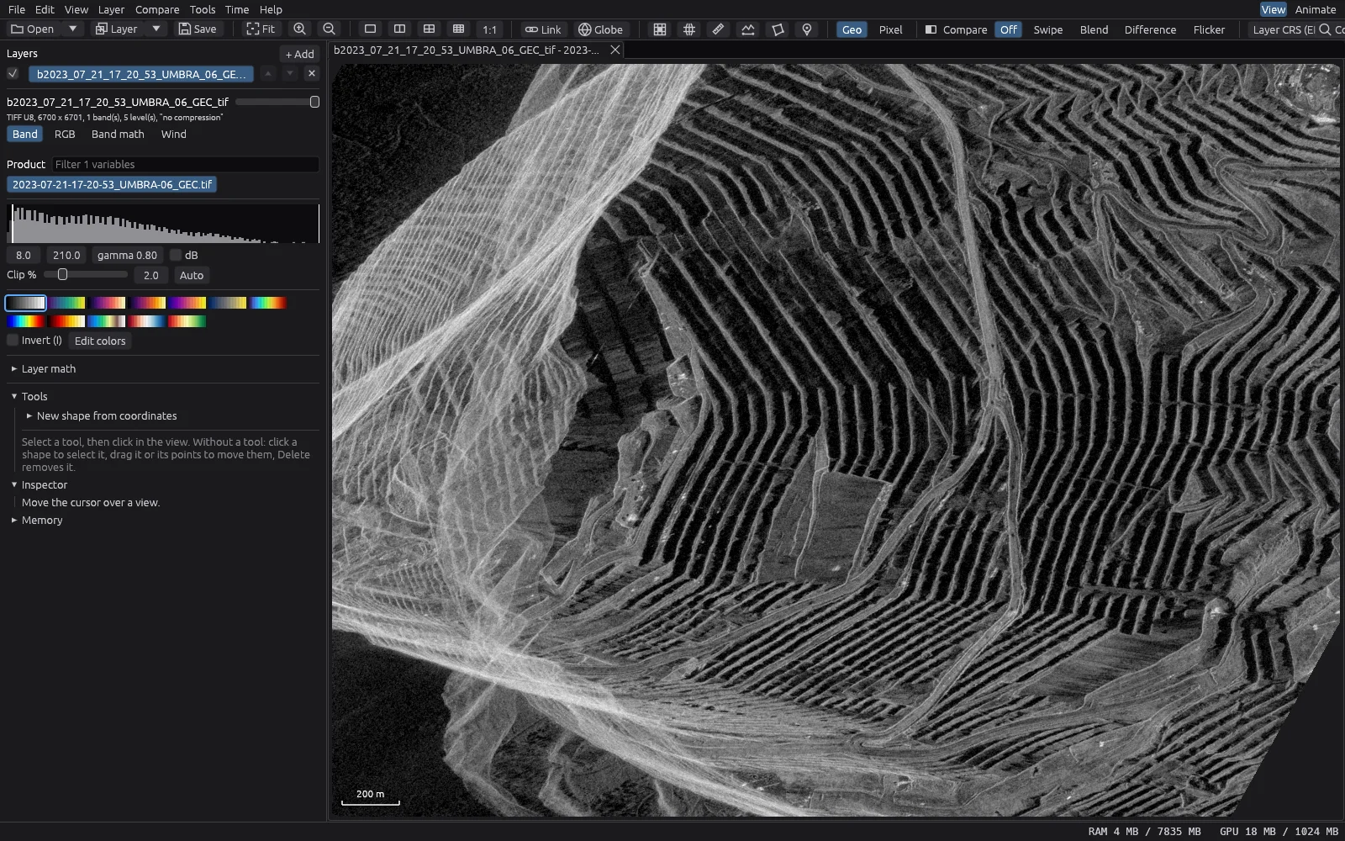The width and height of the screenshot is (1345, 841).
Task: Select the four-pane grid layout icon
Action: pyautogui.click(x=429, y=29)
